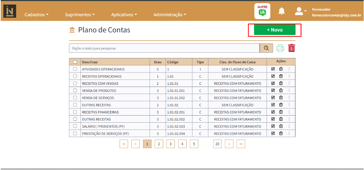Open more options for VENDA DE PRODUTOS

289,90
